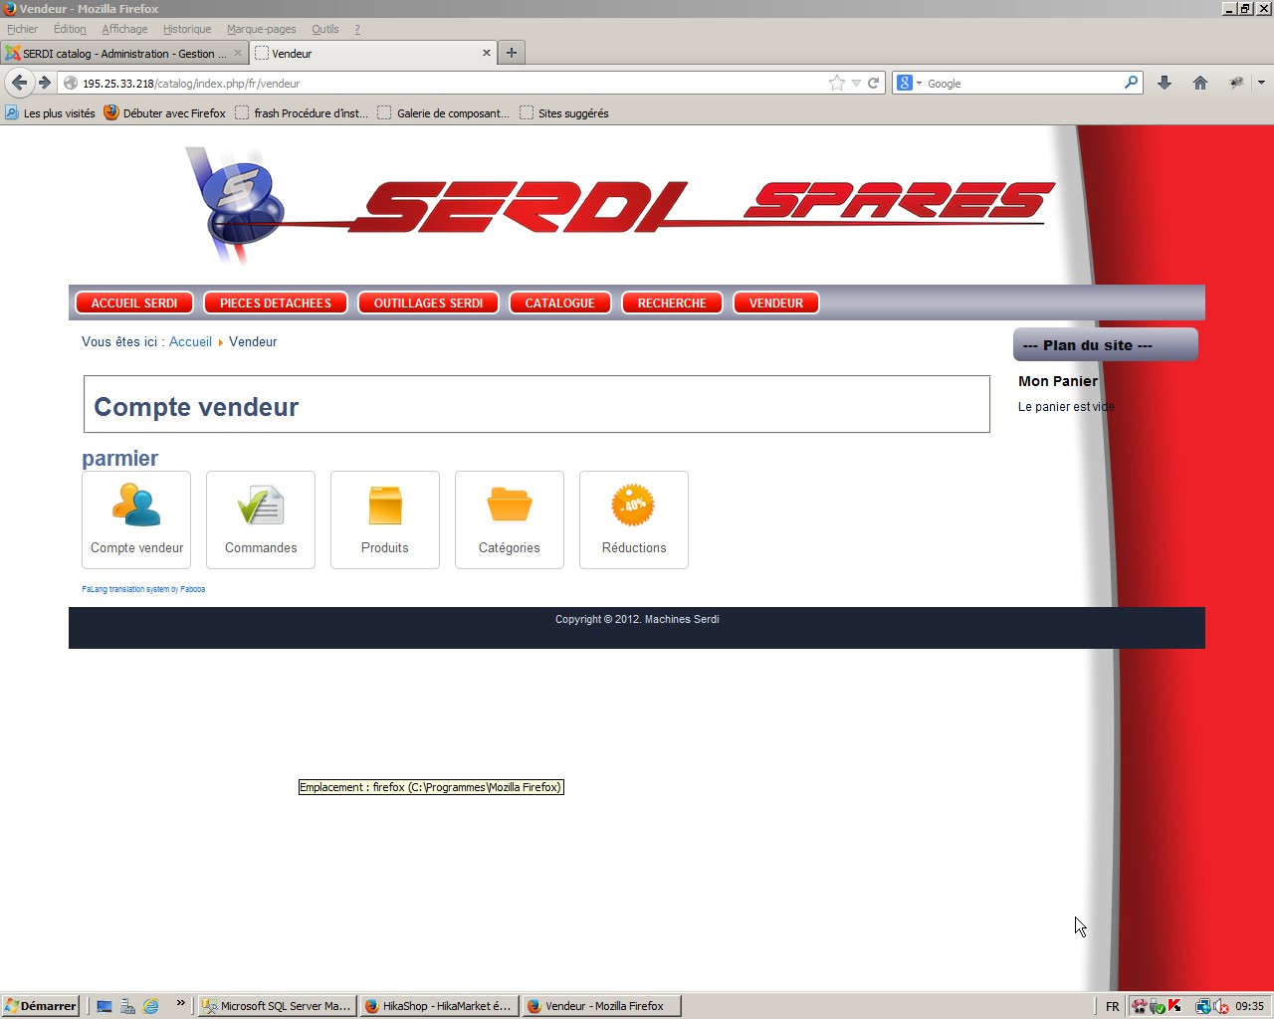Click the Démarrer start button
The height and width of the screenshot is (1019, 1274).
click(x=40, y=1006)
